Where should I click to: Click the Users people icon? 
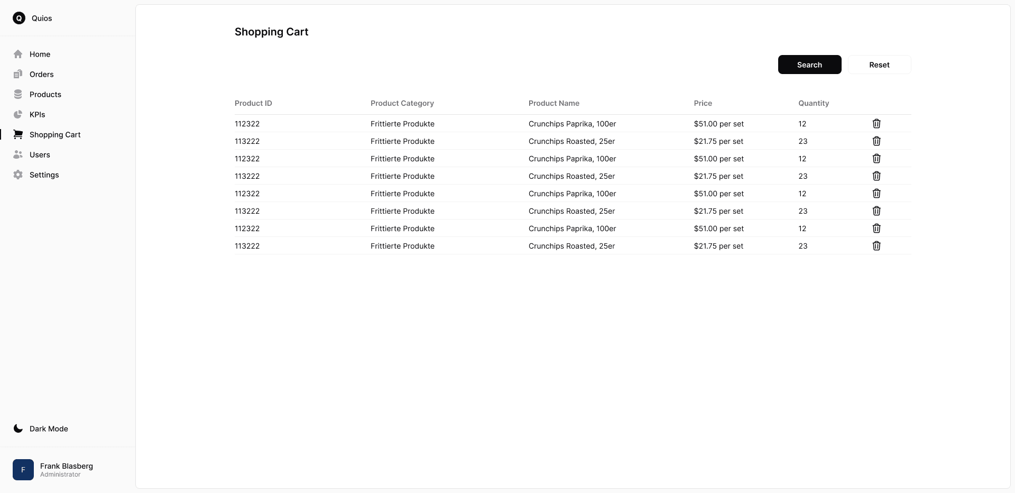click(18, 154)
